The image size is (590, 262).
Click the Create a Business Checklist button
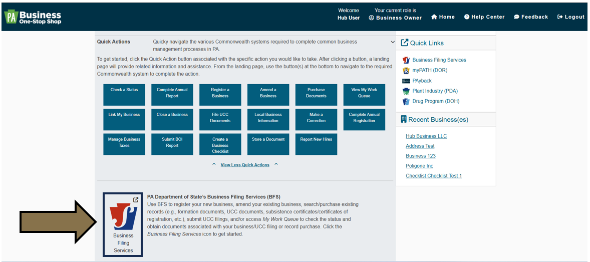tap(220, 144)
